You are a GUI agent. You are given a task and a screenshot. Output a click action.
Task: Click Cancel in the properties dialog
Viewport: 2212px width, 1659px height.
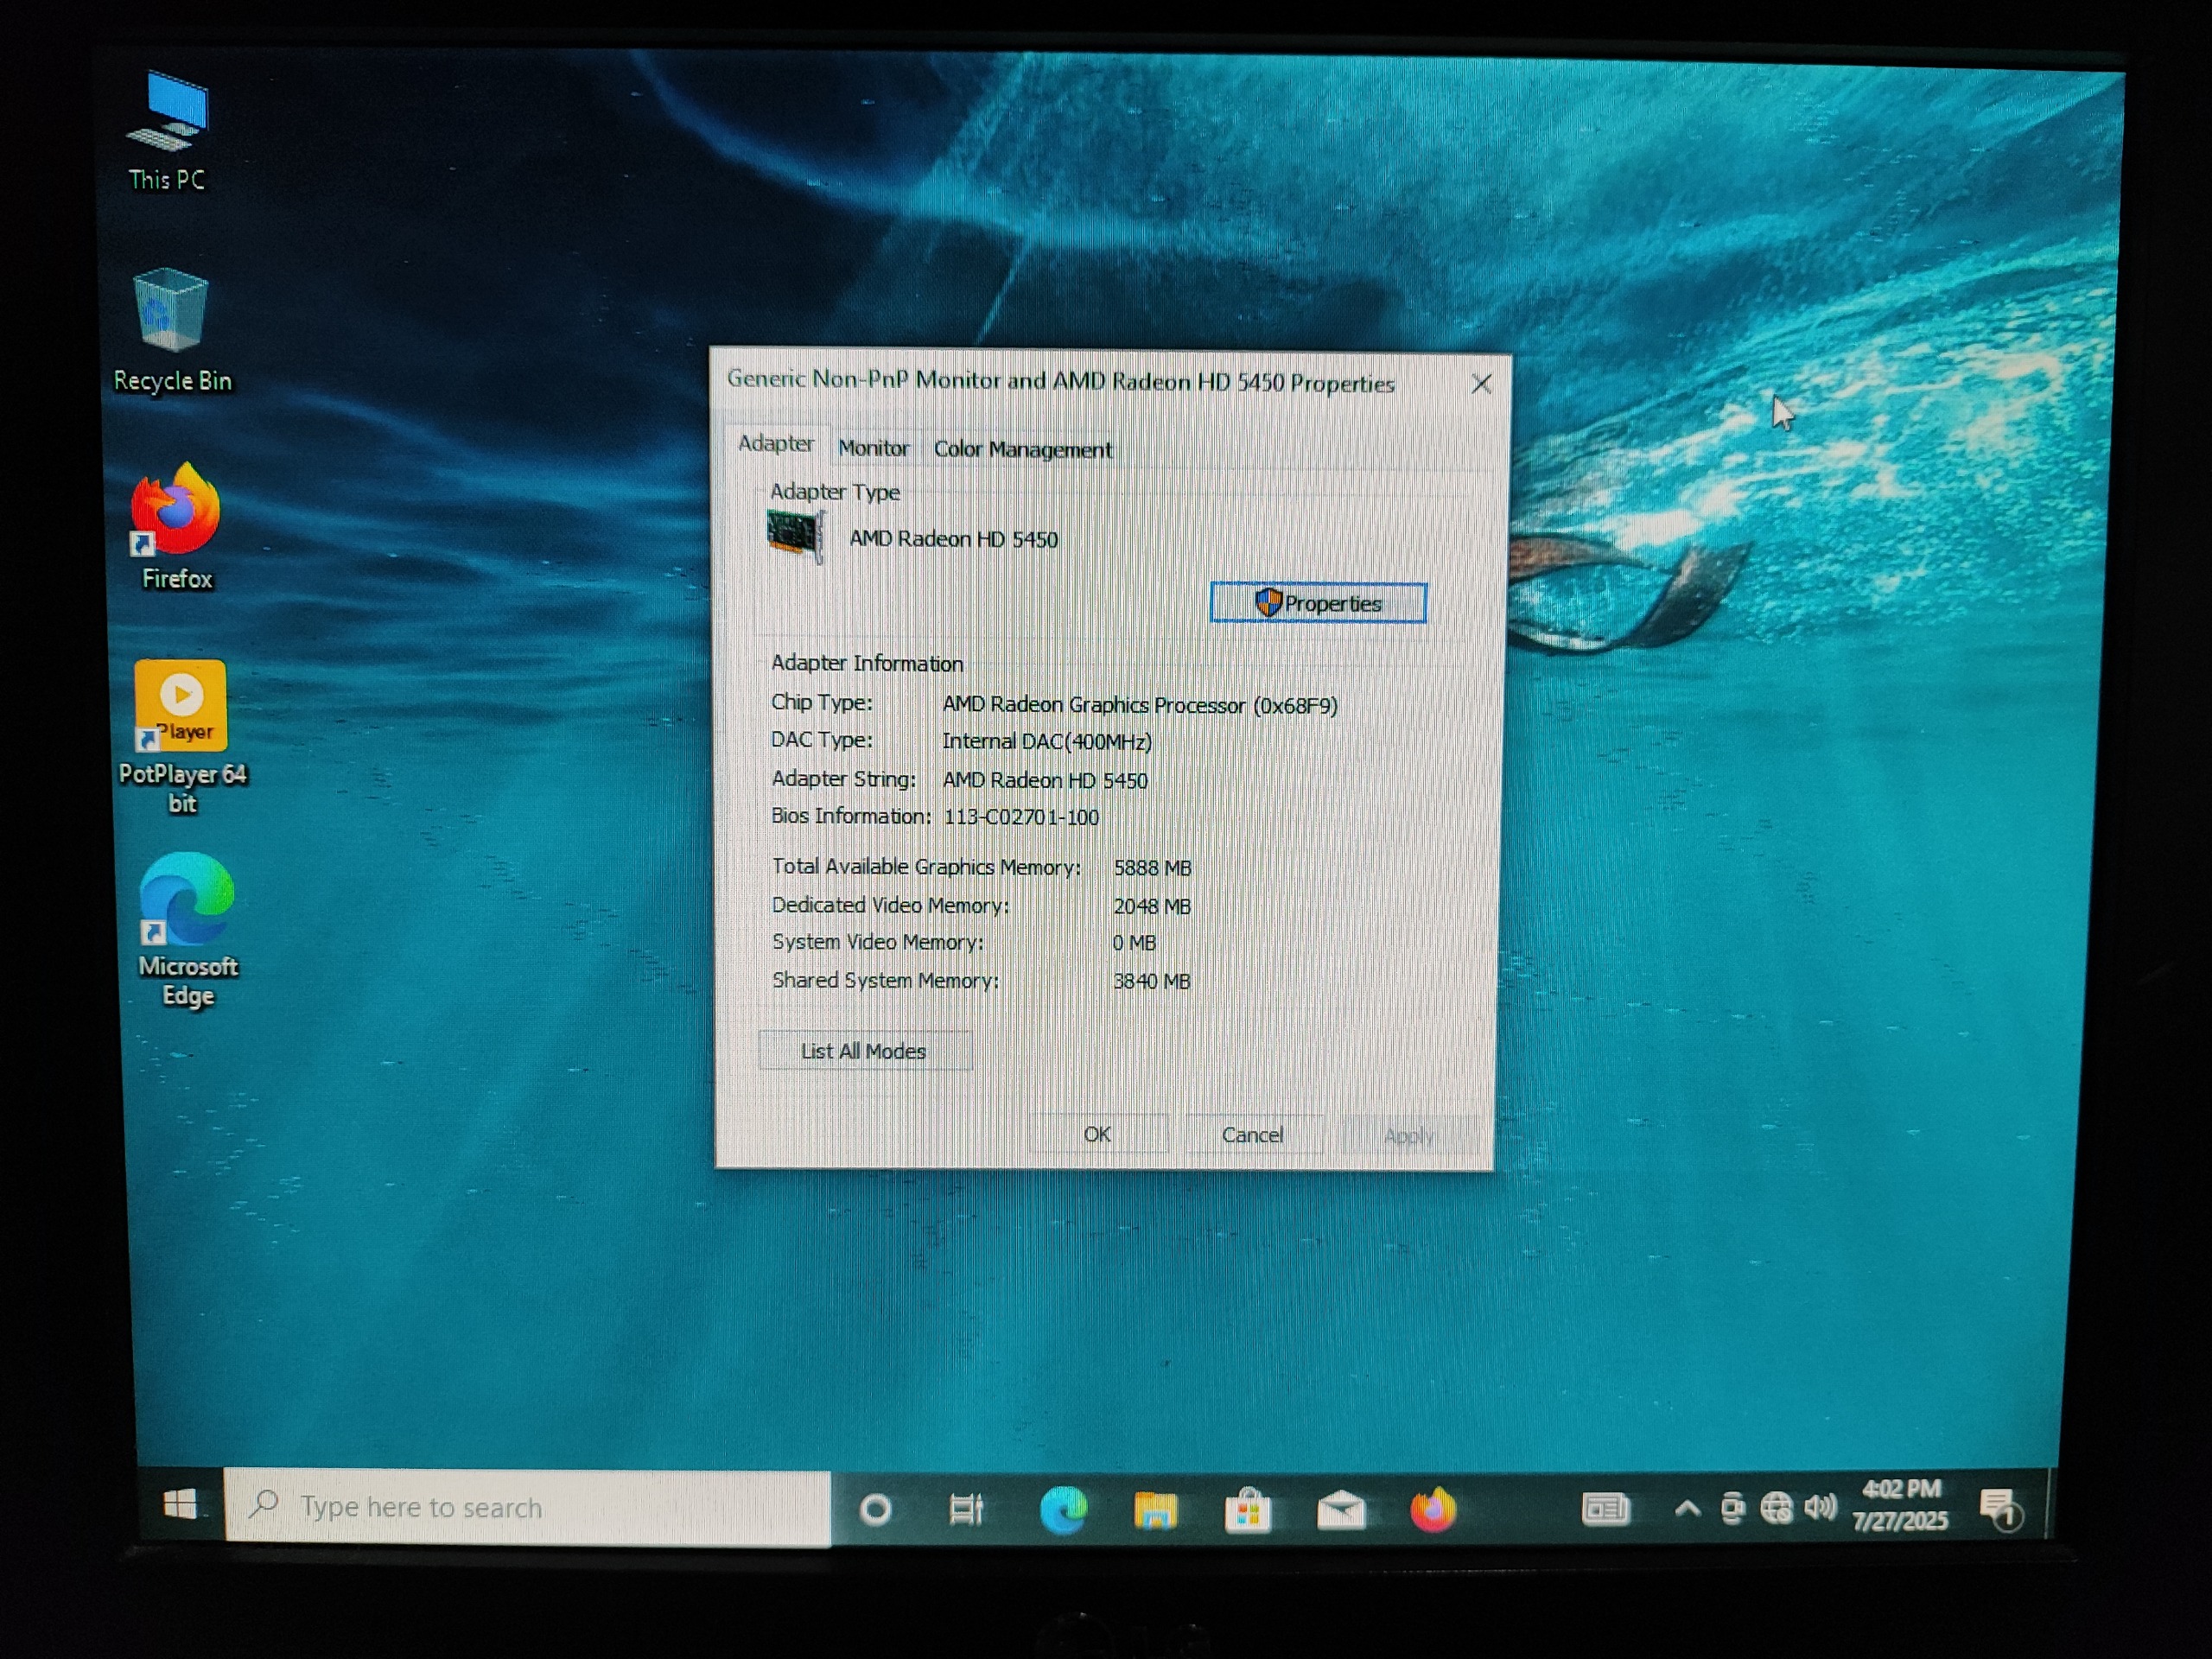(x=1253, y=1135)
